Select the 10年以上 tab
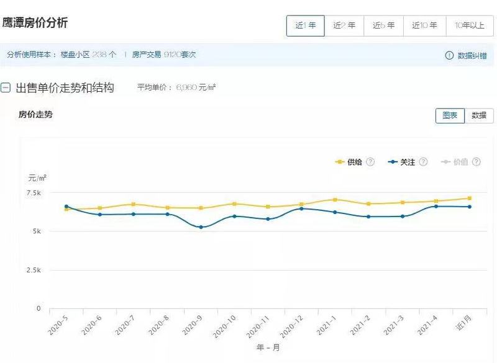The width and height of the screenshot is (497, 363). (469, 25)
